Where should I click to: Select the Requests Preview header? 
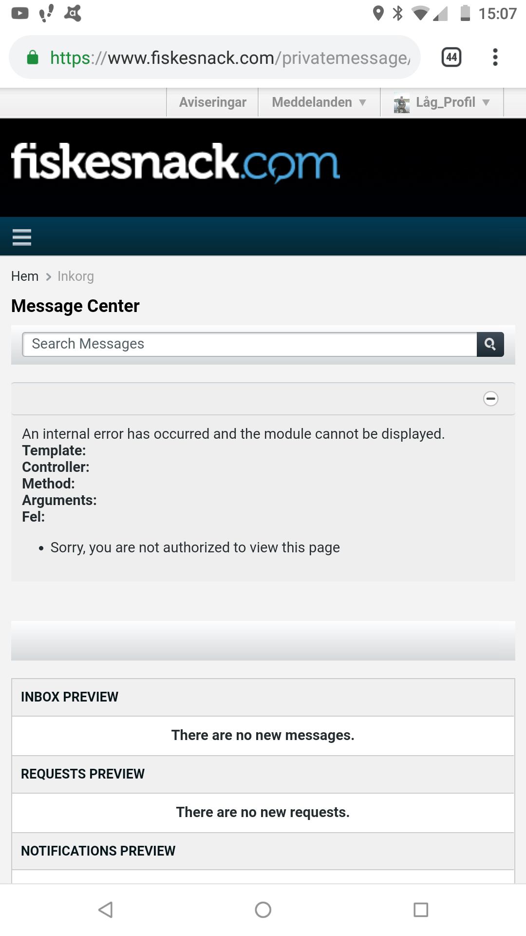pyautogui.click(x=83, y=774)
